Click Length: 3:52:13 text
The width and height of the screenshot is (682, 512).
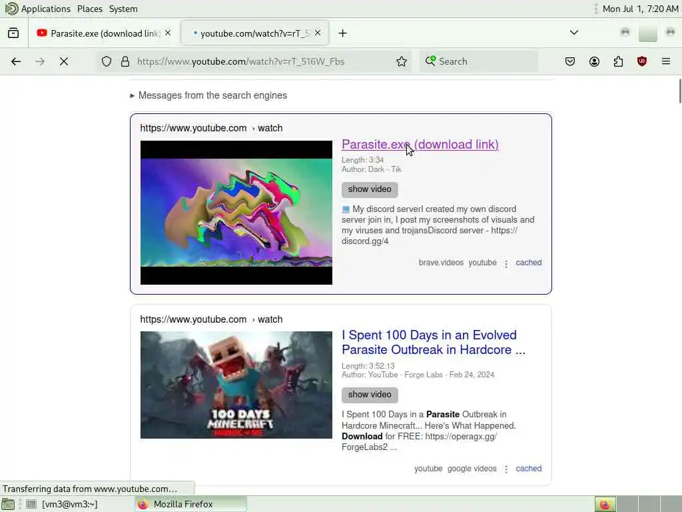368,366
